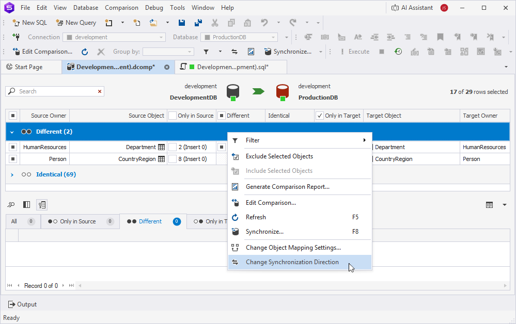Switch to the Only in Source records tab
This screenshot has height=324, width=516.
[77, 221]
